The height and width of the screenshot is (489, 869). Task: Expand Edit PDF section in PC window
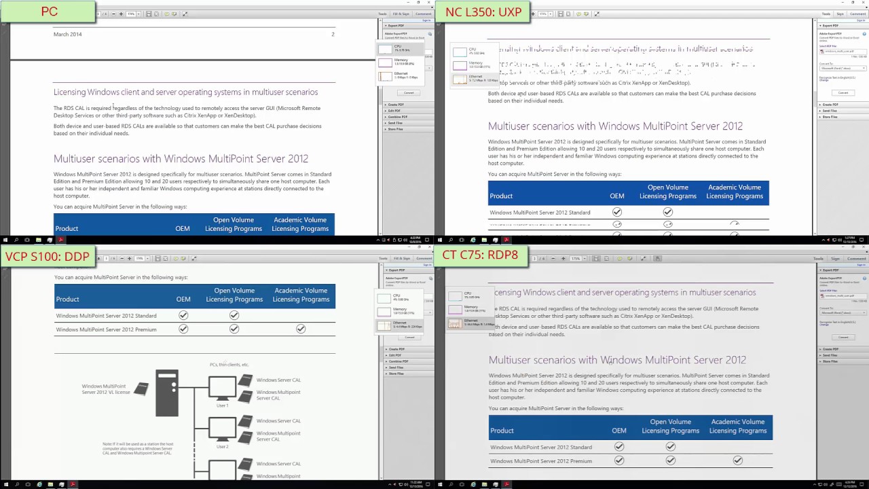409,111
